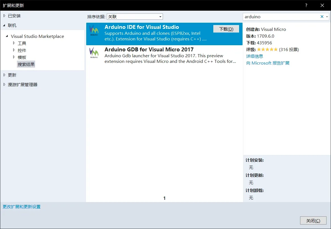Open the search box dropdown arrow

(x=327, y=17)
